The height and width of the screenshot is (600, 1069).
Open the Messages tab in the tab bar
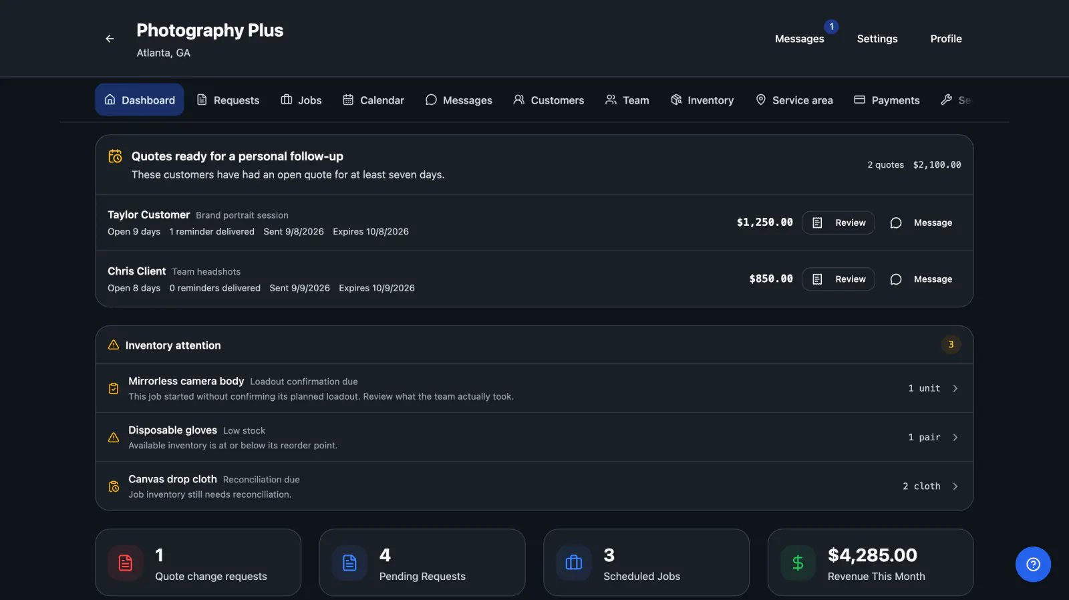pyautogui.click(x=459, y=100)
